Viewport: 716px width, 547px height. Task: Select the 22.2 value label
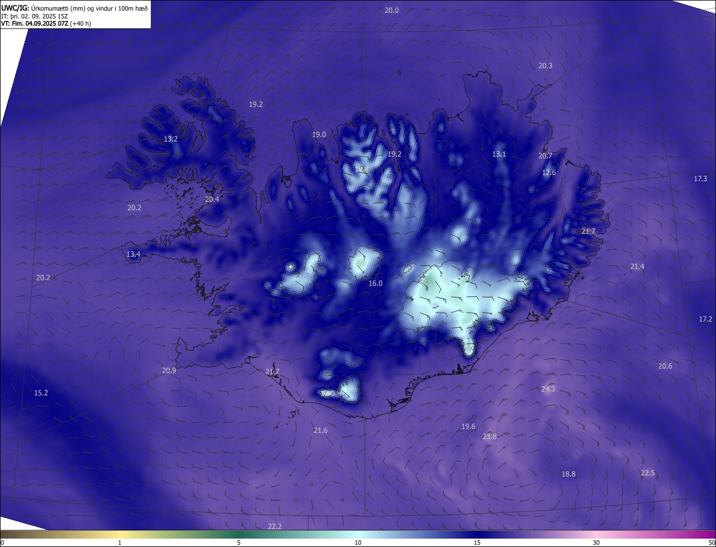pos(275,527)
